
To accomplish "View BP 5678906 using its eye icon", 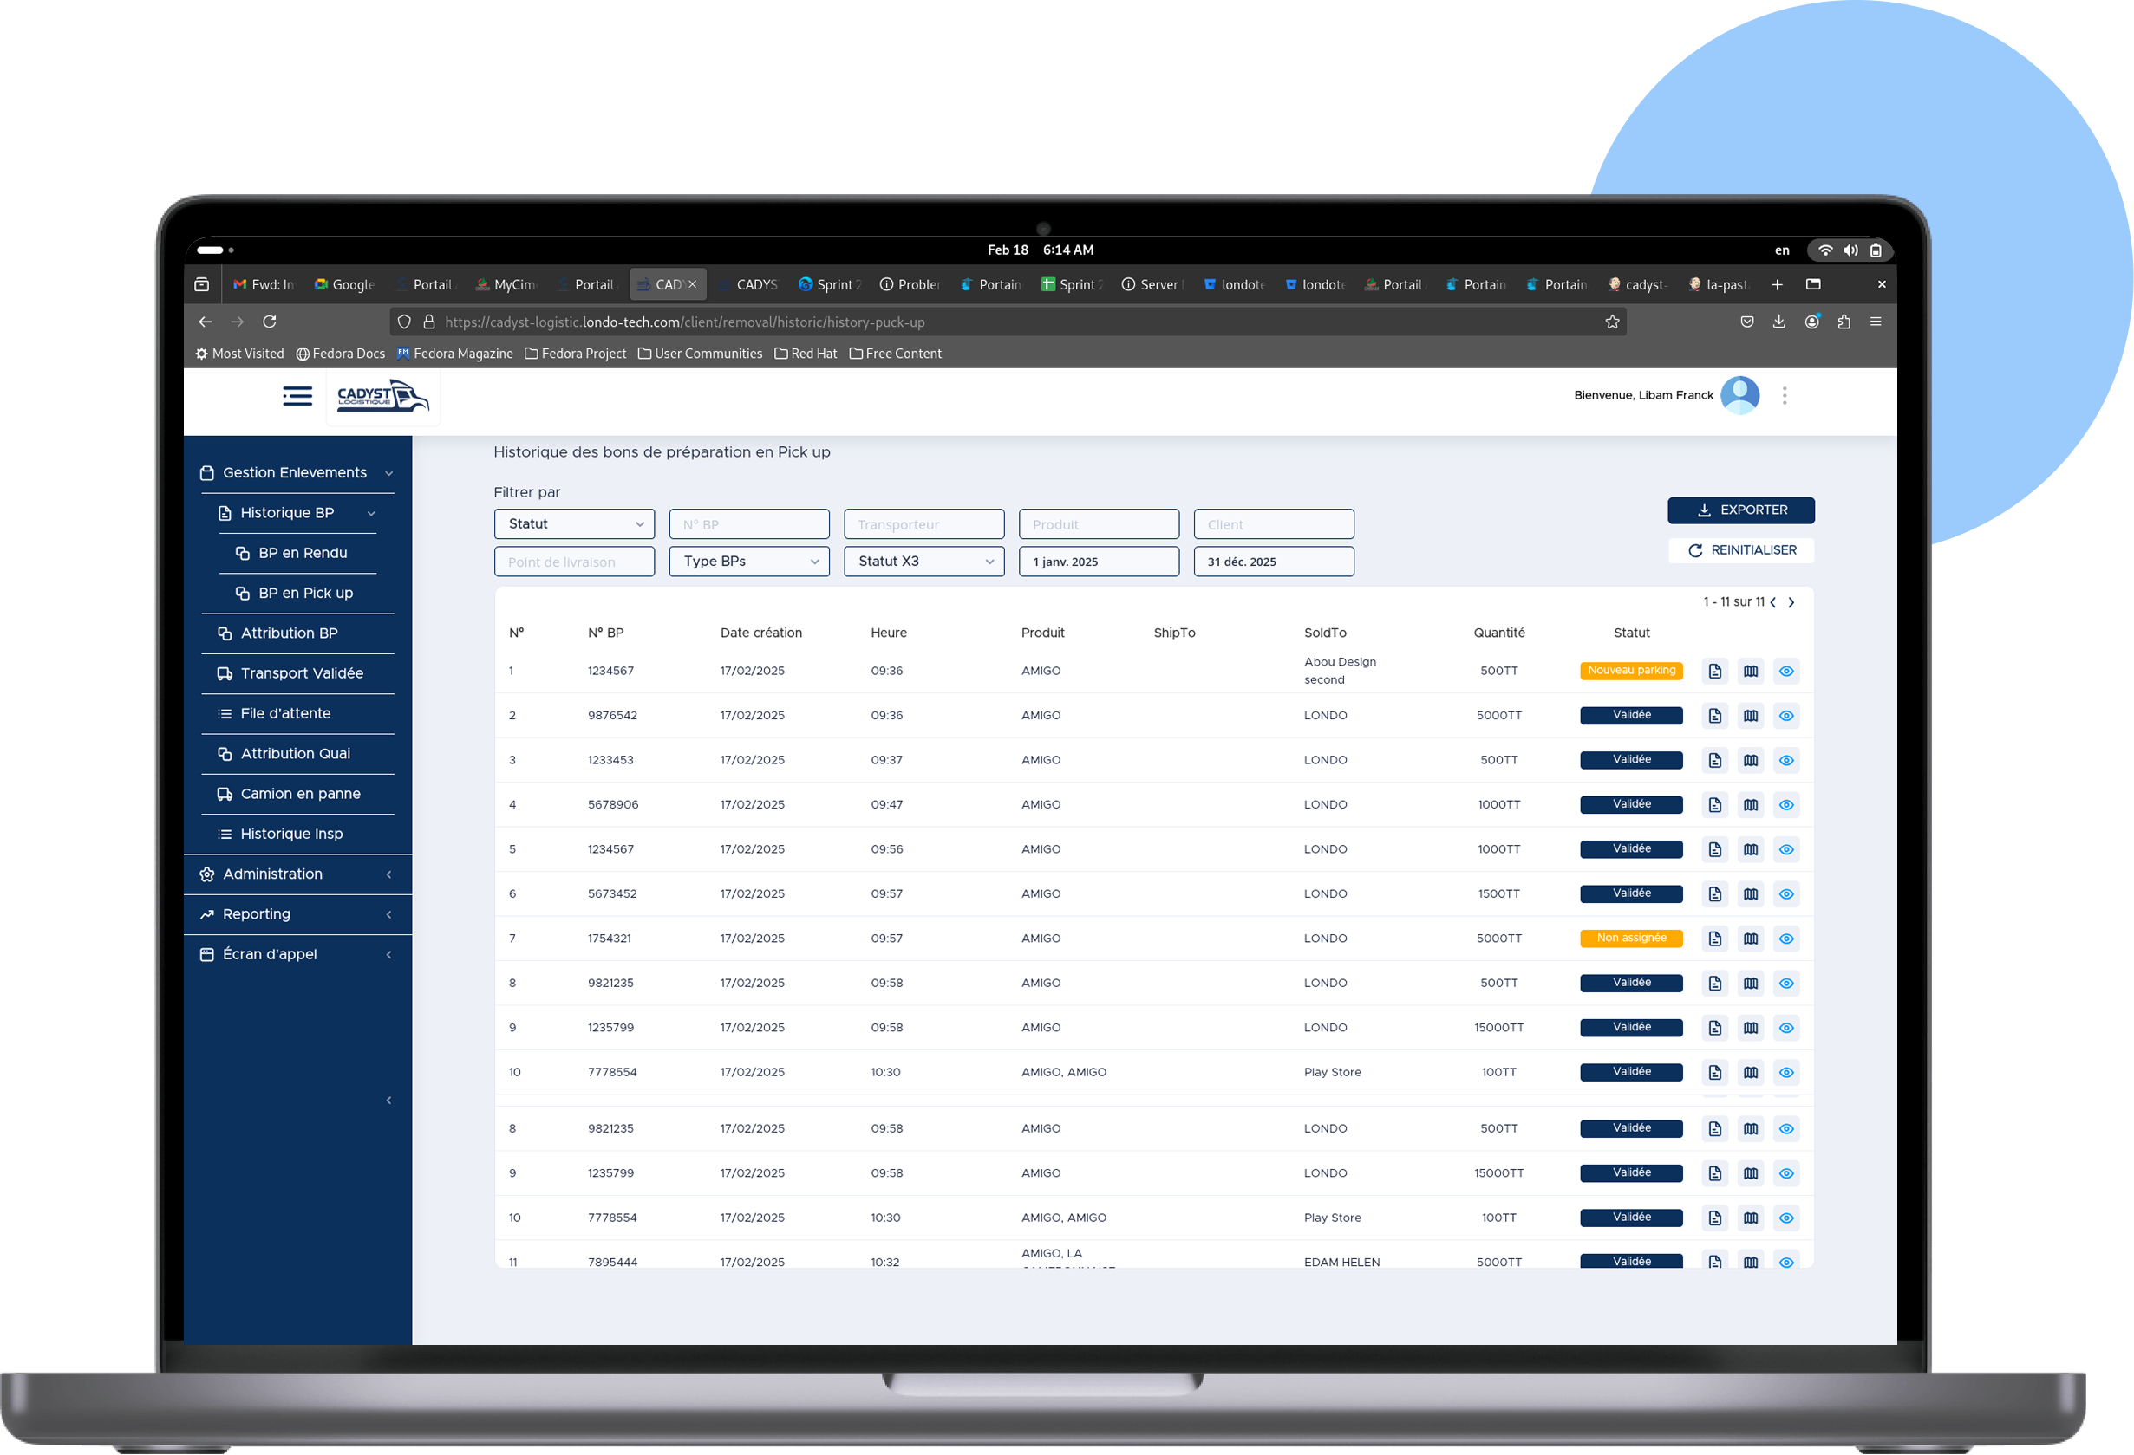I will [1787, 803].
